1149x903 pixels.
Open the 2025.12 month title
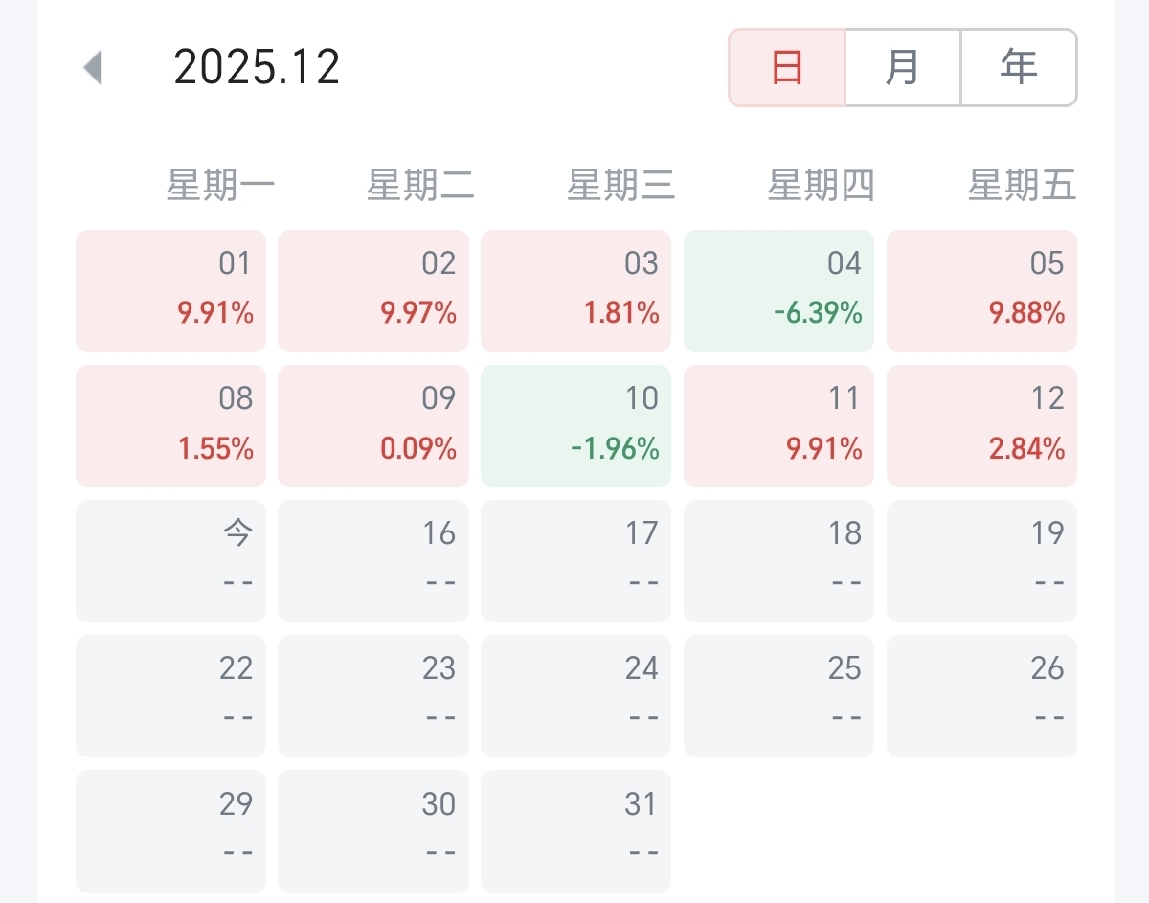pyautogui.click(x=257, y=68)
